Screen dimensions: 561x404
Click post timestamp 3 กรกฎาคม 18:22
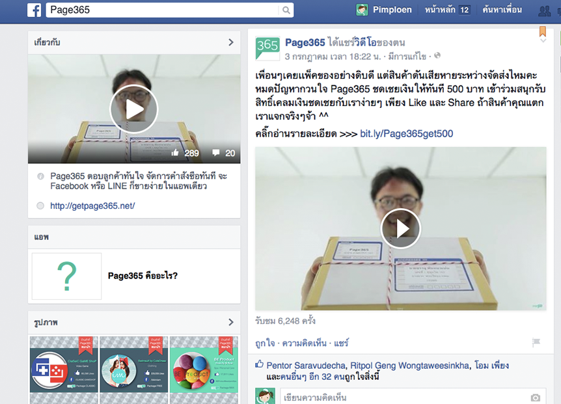click(333, 57)
